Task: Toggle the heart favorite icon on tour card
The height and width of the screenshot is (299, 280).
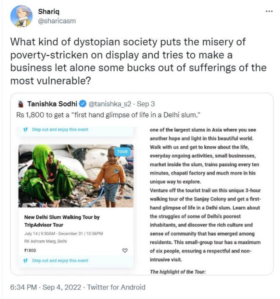Action: tap(125, 250)
